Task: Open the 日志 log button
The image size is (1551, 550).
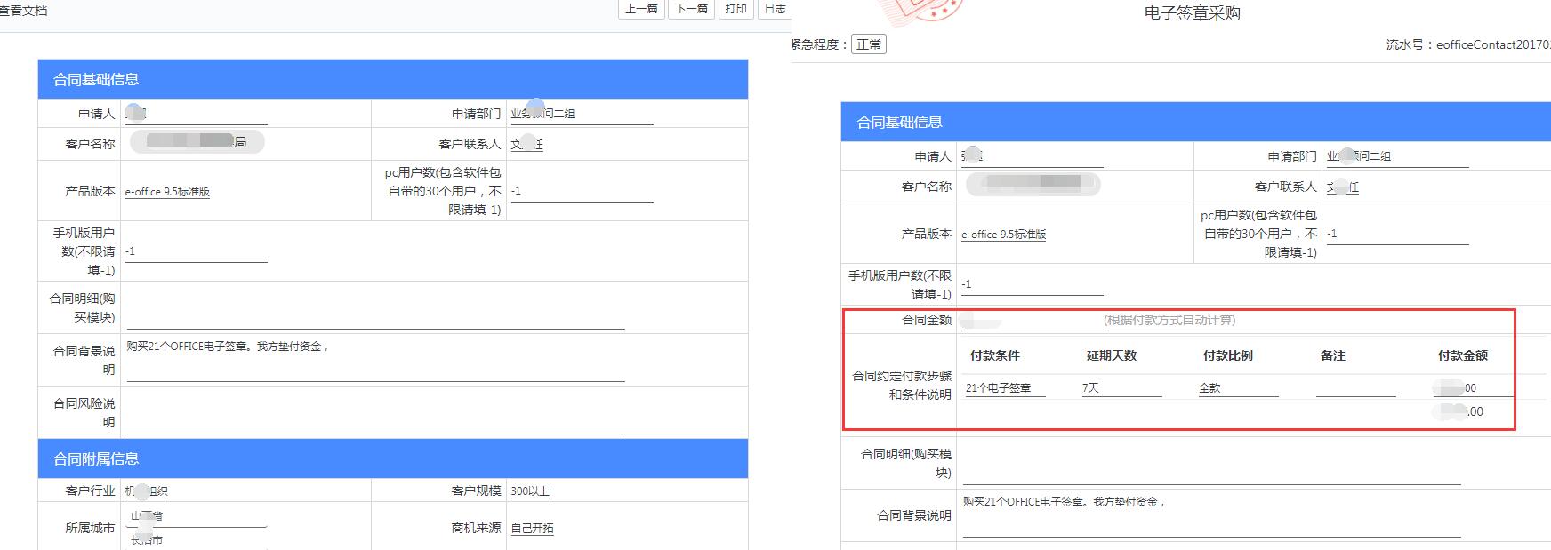Action: 775,9
